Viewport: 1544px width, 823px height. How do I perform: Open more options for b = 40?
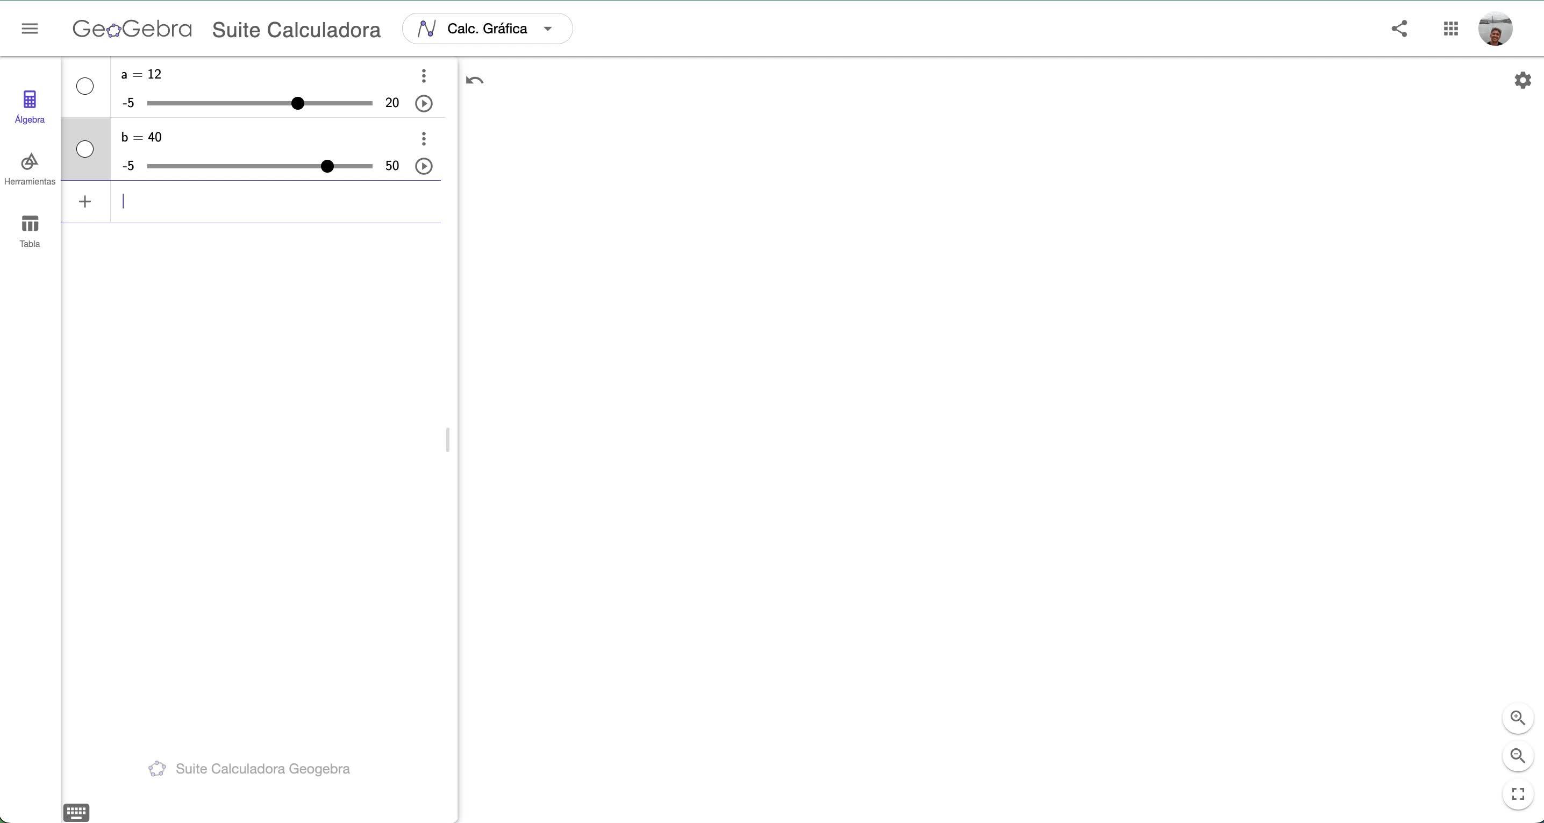[424, 139]
